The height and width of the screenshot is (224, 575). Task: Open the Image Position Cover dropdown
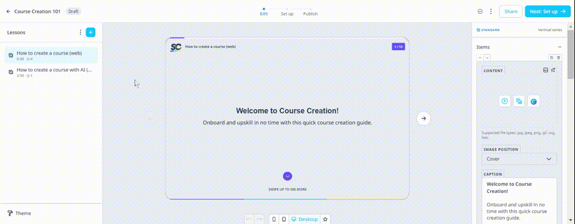[519, 159]
